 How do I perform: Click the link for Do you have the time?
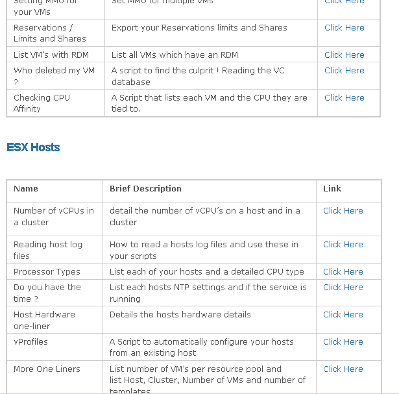(343, 288)
